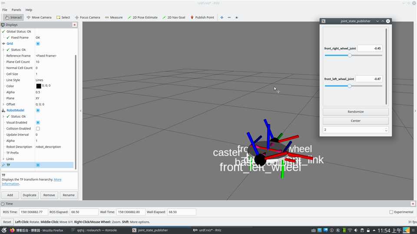This screenshot has height=234, width=417.
Task: Click the blue plus add-tool icon
Action: [x=222, y=17]
